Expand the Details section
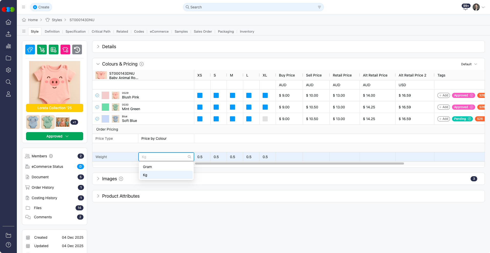 (98, 47)
